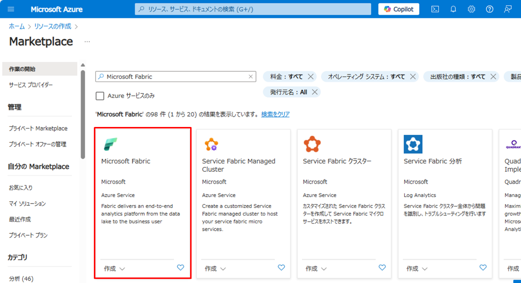
Task: Open the Microsoft Fabric card title
Action: 126,161
